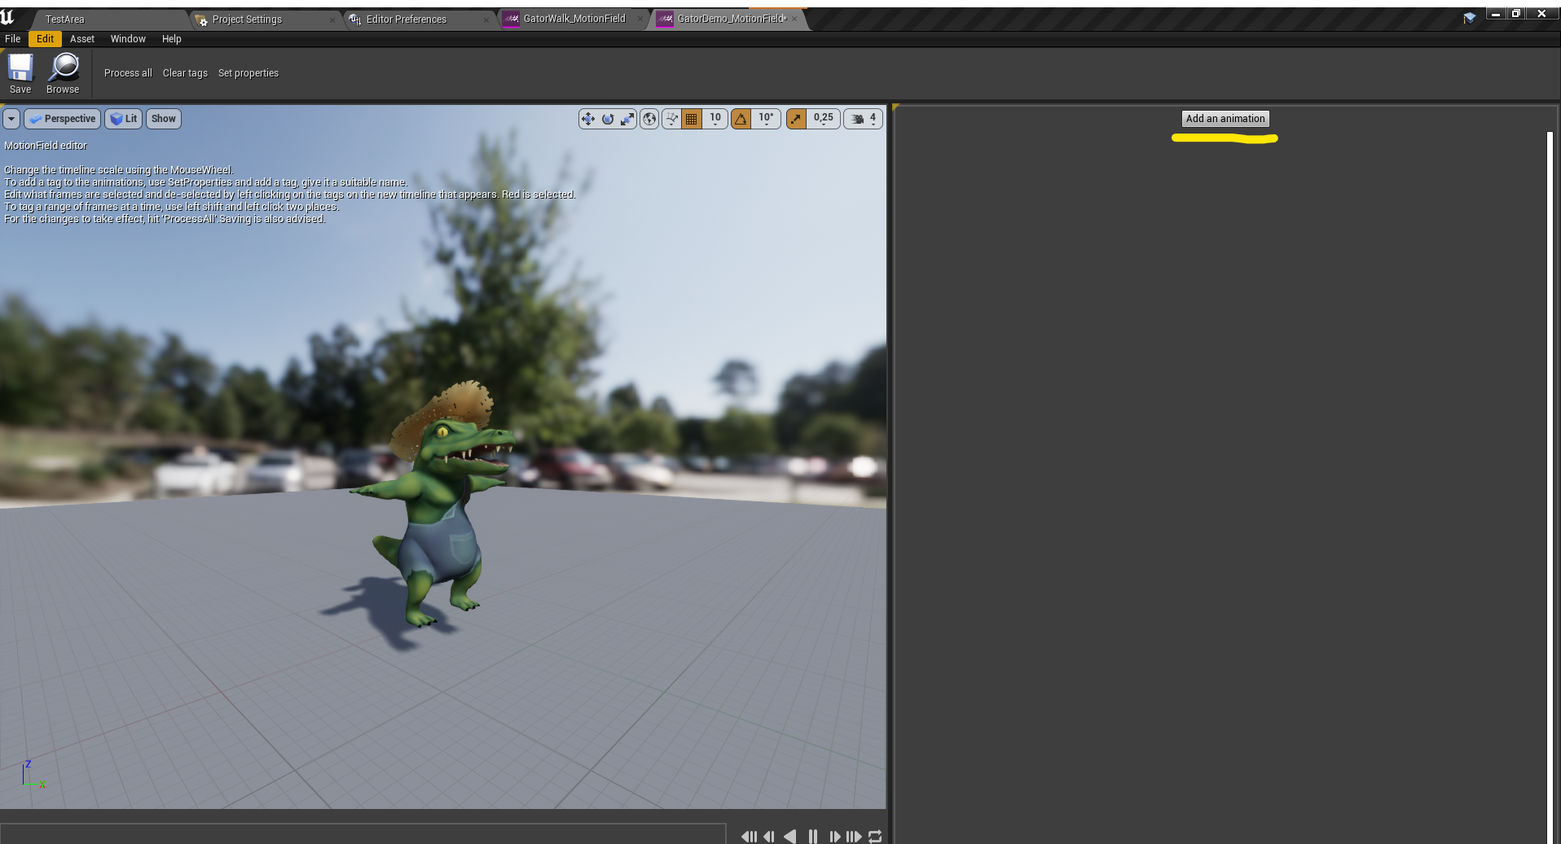This screenshot has width=1561, height=844.
Task: Toggle animation looping
Action: click(875, 837)
